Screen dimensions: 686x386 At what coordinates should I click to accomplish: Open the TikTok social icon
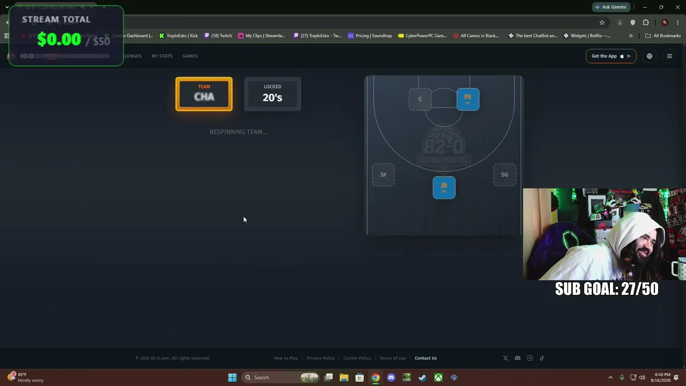542,358
